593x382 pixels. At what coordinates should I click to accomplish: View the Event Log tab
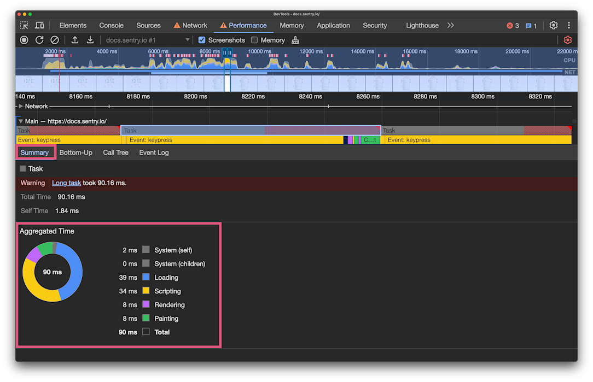154,152
